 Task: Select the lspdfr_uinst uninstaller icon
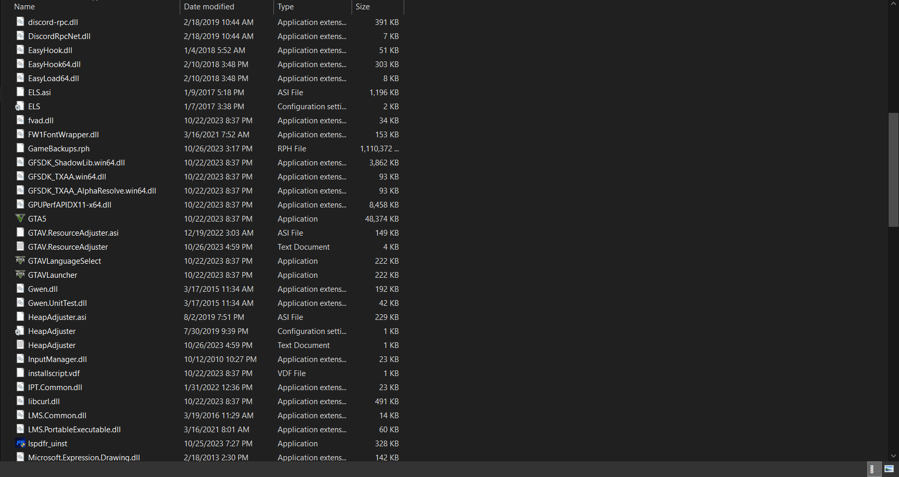[x=20, y=443]
